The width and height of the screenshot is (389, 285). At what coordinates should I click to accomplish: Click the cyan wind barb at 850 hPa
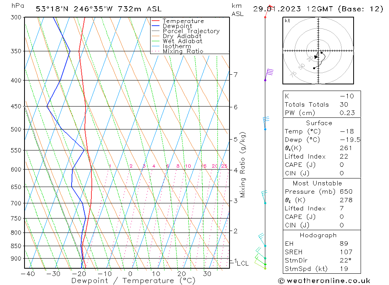point(262,240)
